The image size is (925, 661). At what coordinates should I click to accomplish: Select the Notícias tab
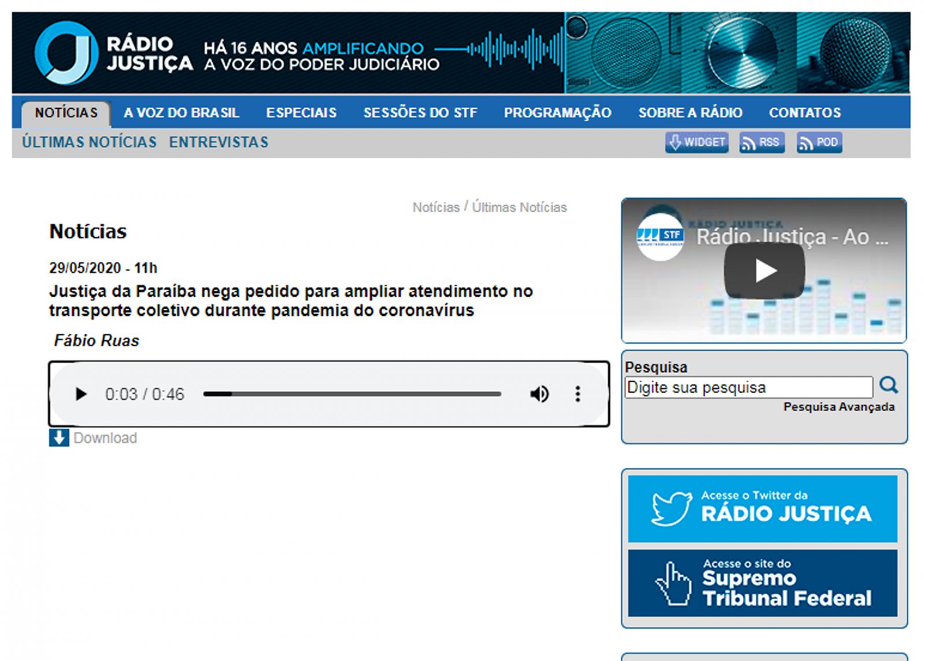[x=66, y=113]
